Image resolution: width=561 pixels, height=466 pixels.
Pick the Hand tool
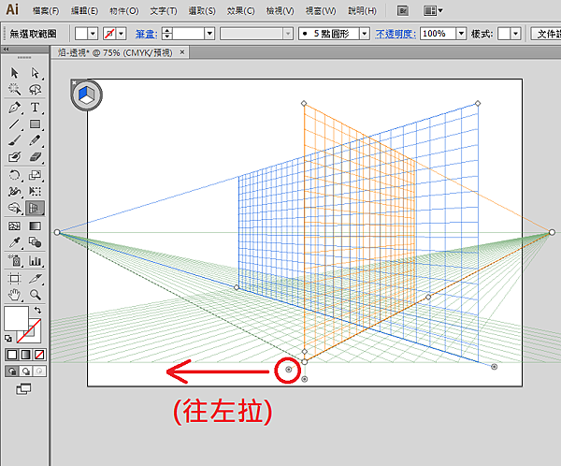[x=14, y=295]
